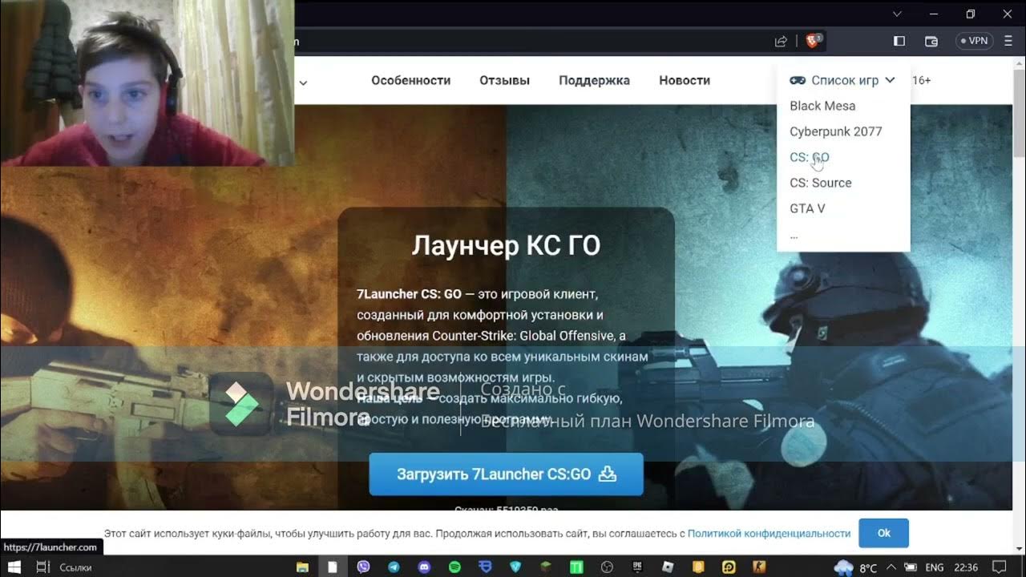Open Discord from the taskbar

tap(424, 567)
